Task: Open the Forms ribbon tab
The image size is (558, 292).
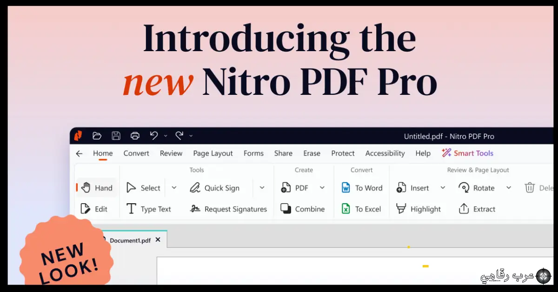Action: 253,153
